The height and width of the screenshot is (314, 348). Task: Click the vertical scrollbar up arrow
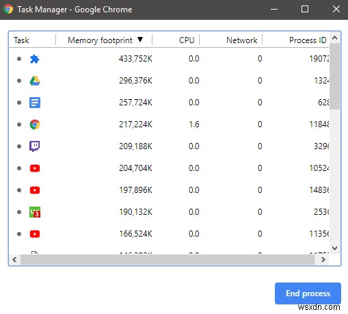334,38
